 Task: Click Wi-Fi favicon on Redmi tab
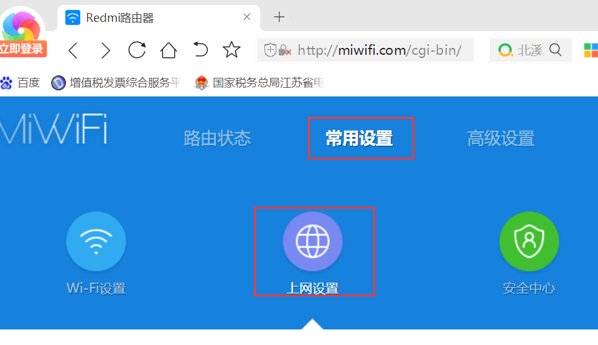click(x=72, y=17)
